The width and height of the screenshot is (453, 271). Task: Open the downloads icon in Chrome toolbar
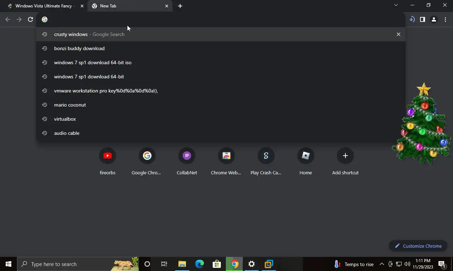coord(412,19)
